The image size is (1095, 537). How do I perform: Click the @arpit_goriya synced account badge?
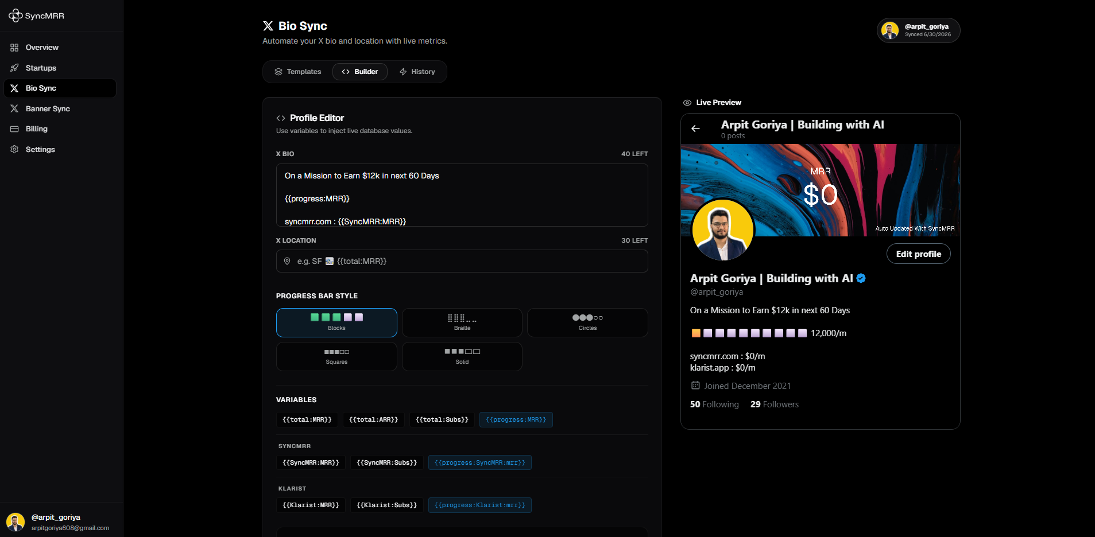coord(919,30)
